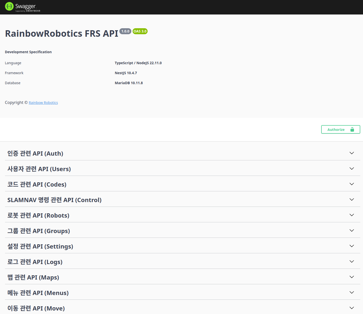Expand the Codes section chevron
Image resolution: width=363 pixels, height=314 pixels.
click(352, 184)
